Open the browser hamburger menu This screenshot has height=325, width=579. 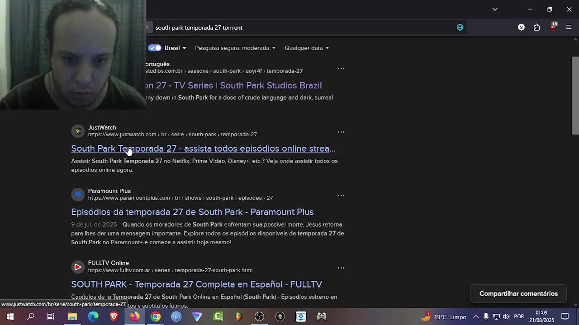tap(569, 28)
